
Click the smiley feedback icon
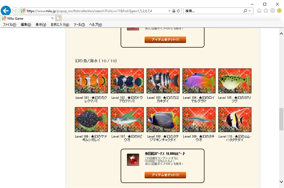pyautogui.click(x=279, y=11)
